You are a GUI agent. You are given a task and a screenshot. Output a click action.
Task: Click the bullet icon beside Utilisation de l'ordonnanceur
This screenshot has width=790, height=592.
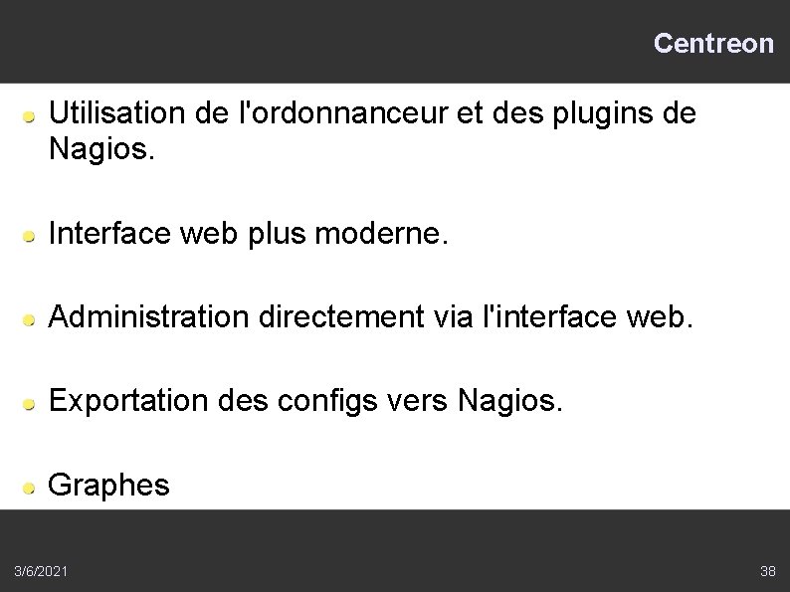(31, 117)
